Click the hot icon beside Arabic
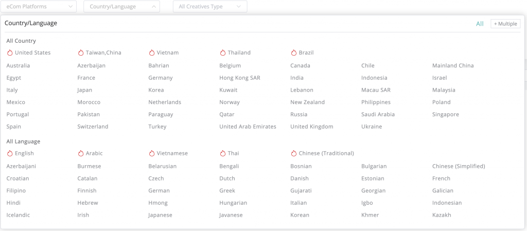 pos(81,153)
